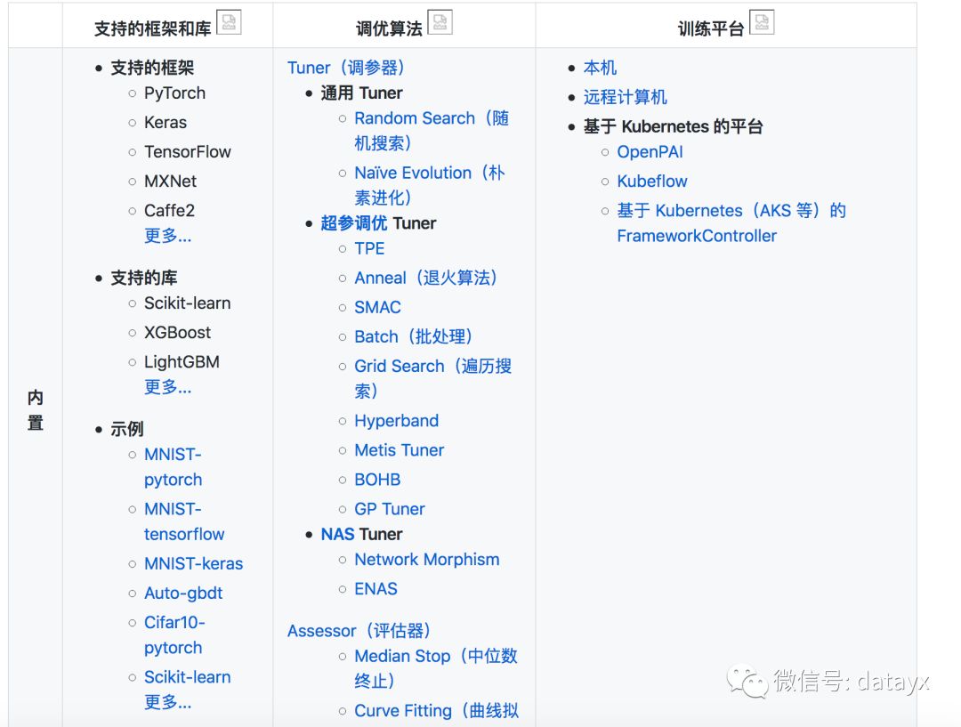Click the broken image icon beside 支持的框架和库
The height and width of the screenshot is (727, 961).
click(x=229, y=22)
